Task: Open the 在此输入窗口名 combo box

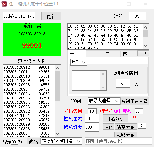Action: click(x=61, y=141)
